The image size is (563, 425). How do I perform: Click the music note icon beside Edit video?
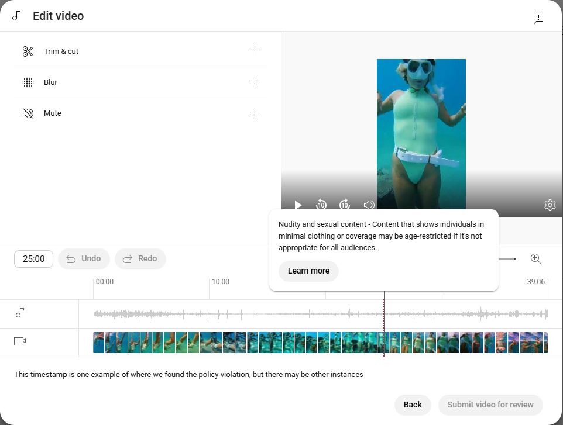point(16,16)
